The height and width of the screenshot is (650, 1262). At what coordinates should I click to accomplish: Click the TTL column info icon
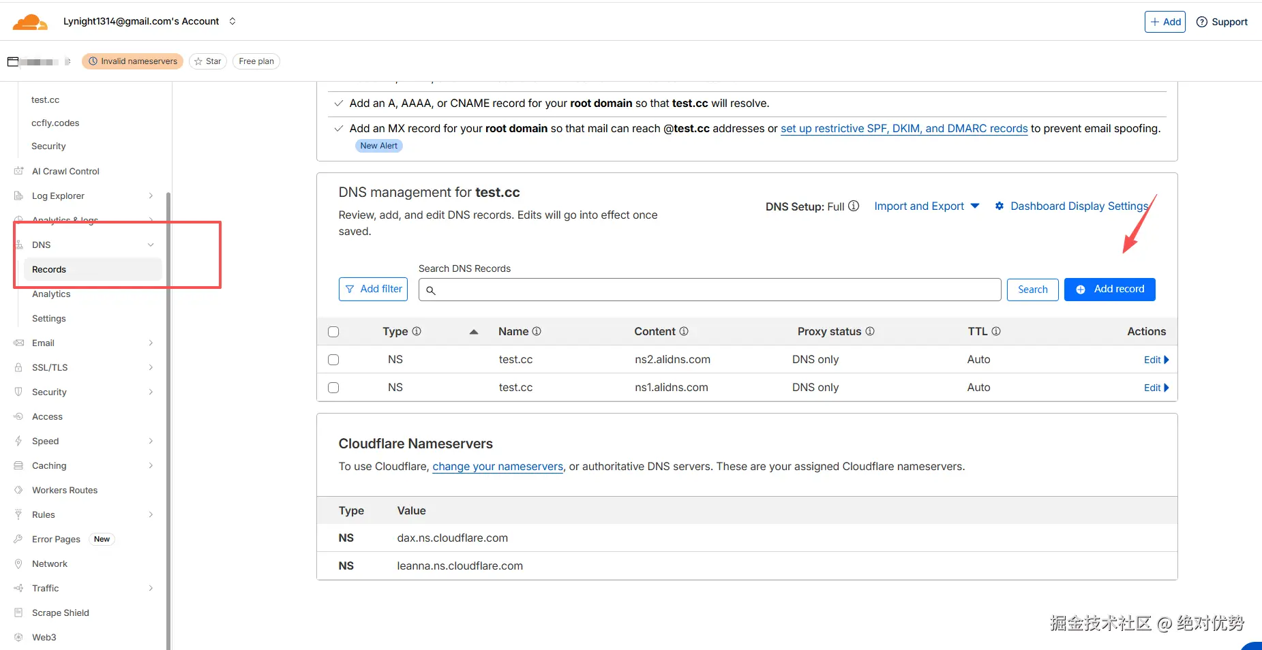(996, 331)
